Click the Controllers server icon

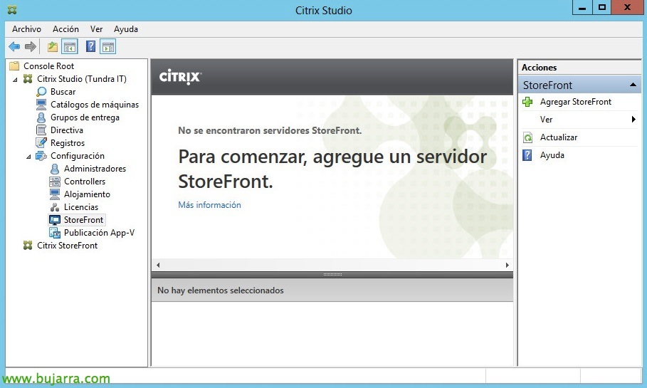click(55, 182)
